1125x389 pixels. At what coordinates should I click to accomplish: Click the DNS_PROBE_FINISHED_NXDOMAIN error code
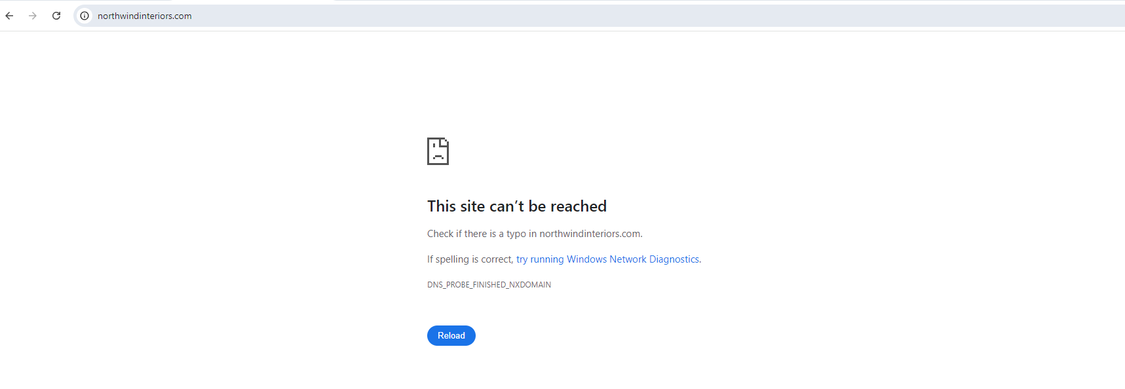(489, 285)
